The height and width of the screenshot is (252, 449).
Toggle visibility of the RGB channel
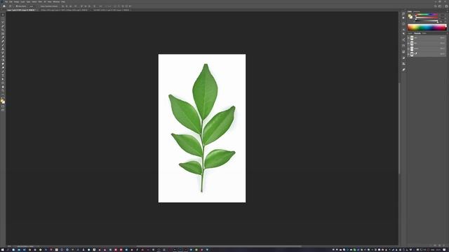408,38
